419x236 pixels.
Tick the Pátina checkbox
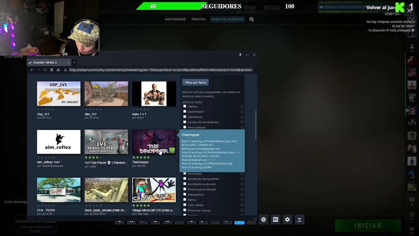[185, 200]
